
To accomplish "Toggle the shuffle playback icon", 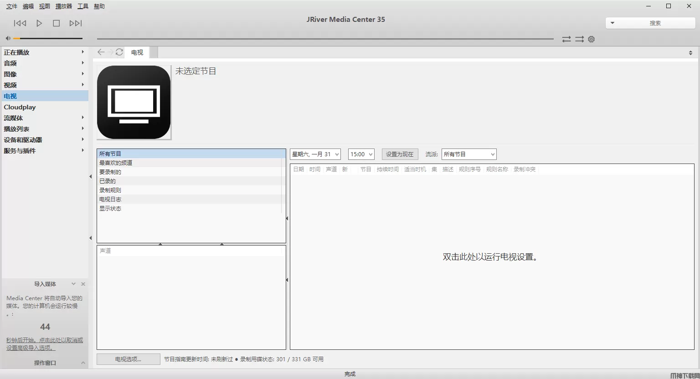I will 579,39.
